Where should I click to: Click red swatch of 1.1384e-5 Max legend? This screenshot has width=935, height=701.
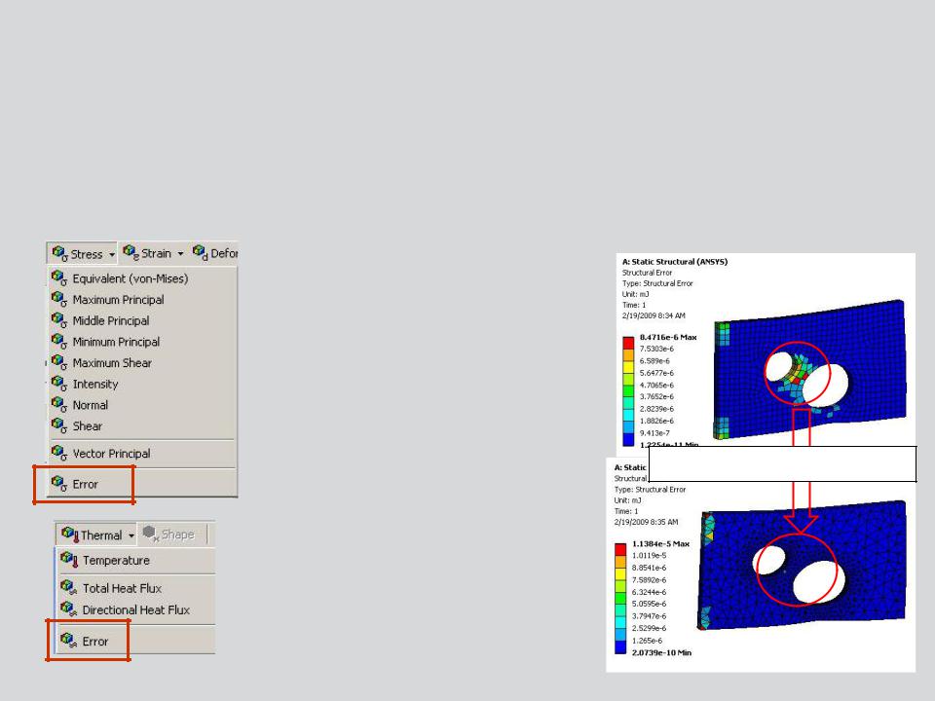point(620,549)
